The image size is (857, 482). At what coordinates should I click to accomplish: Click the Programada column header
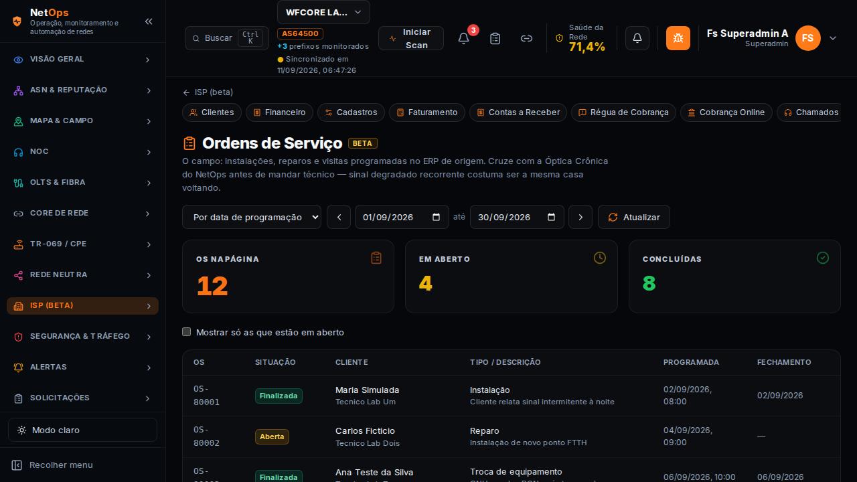(691, 362)
